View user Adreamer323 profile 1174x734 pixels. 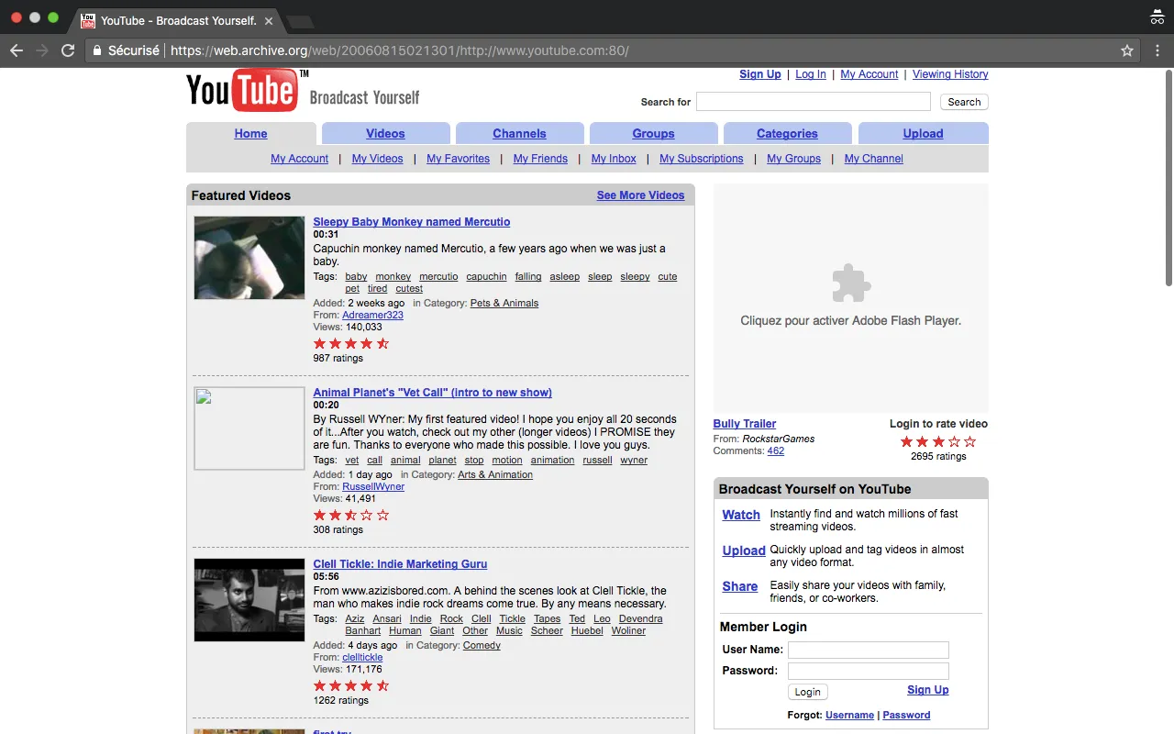coord(372,315)
